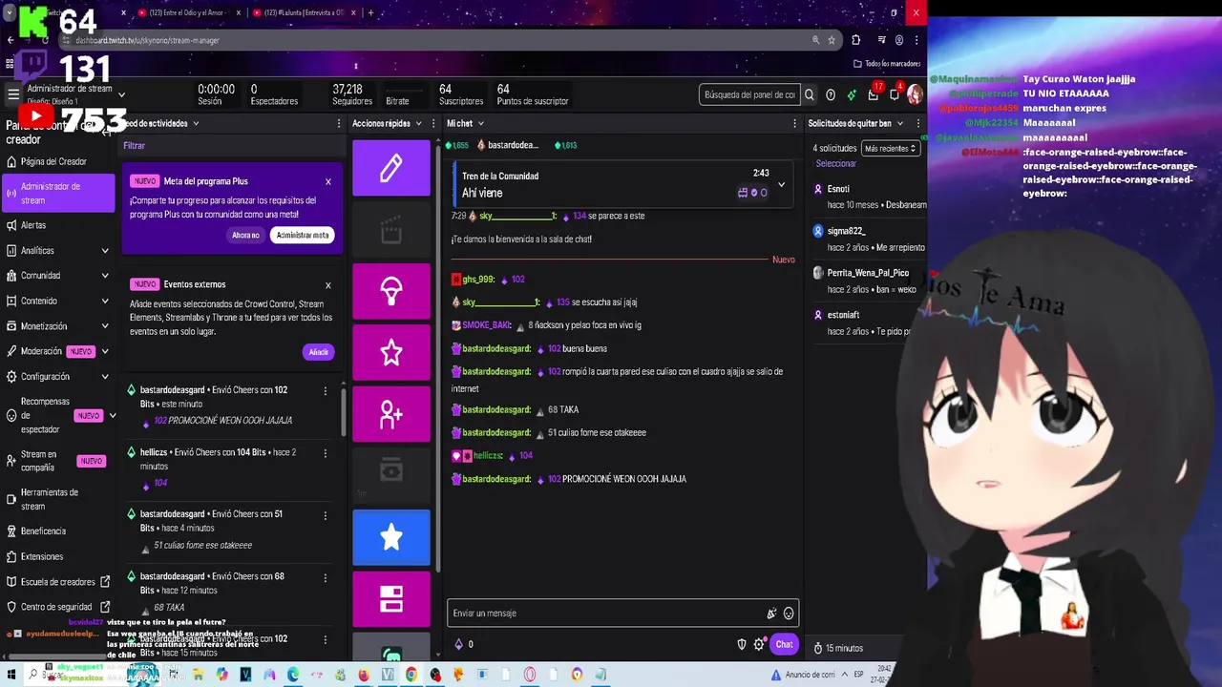Expand the Configuración section
This screenshot has height=687, width=1222.
pyautogui.click(x=105, y=377)
